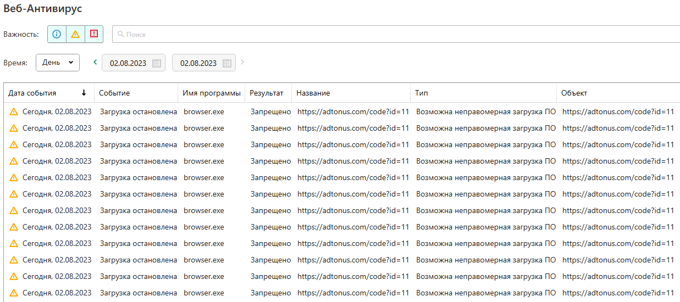Click the end date field 02.08.2023

click(x=198, y=63)
